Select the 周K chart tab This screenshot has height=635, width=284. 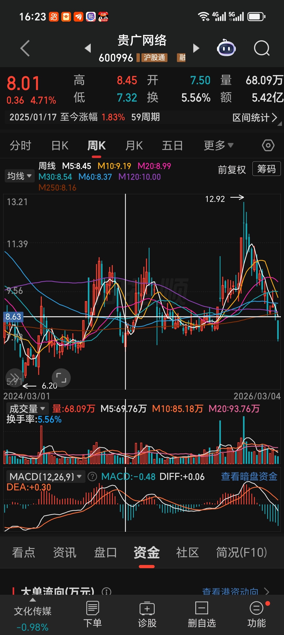(97, 145)
